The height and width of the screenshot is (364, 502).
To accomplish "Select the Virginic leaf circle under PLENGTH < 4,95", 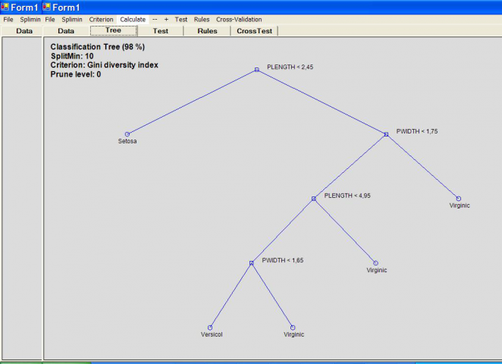I will (x=376, y=263).
